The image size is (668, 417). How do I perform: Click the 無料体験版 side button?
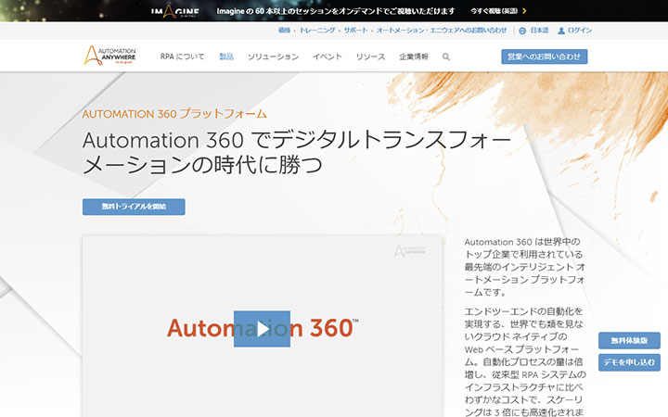[629, 340]
